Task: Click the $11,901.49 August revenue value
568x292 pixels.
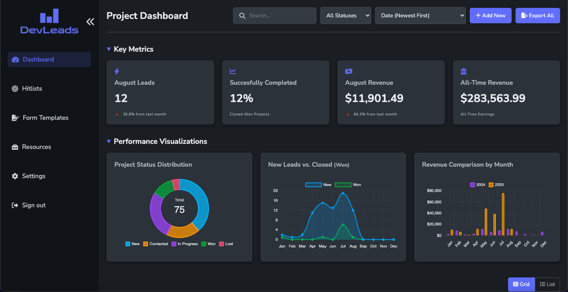Action: (374, 98)
